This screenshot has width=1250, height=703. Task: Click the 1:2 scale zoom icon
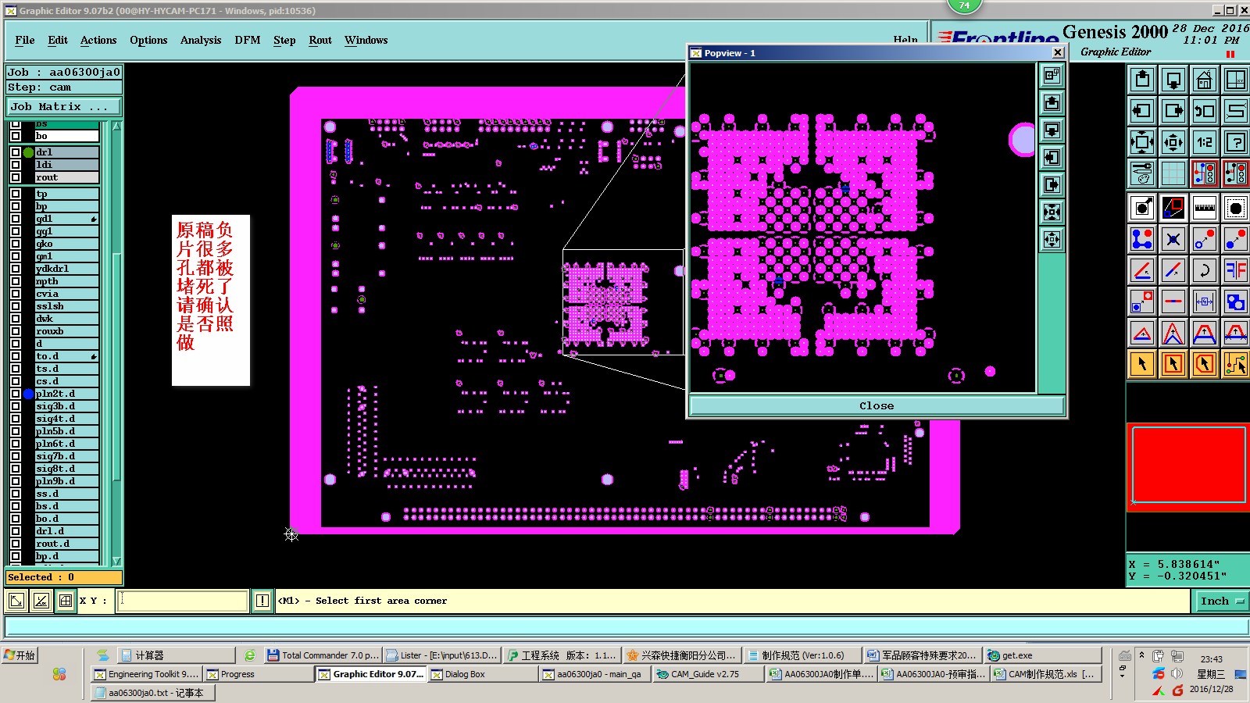pos(1205,142)
